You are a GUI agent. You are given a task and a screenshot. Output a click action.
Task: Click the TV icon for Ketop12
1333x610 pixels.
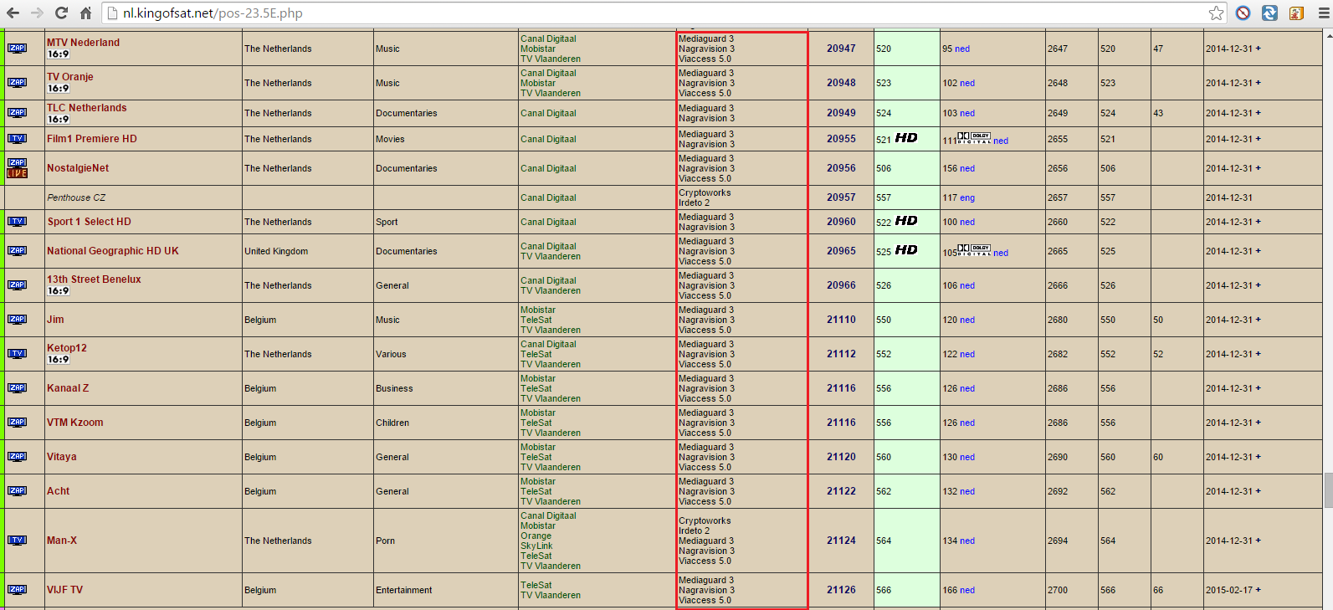tap(17, 354)
